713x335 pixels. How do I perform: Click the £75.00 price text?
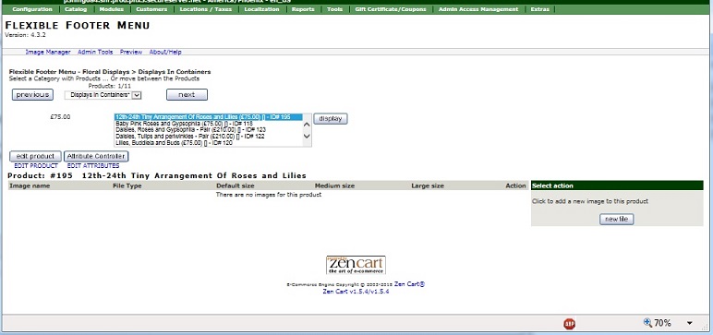pyautogui.click(x=60, y=117)
